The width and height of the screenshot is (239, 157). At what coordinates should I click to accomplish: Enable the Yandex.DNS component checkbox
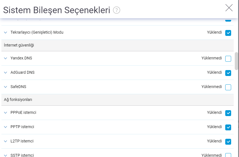[228, 59]
